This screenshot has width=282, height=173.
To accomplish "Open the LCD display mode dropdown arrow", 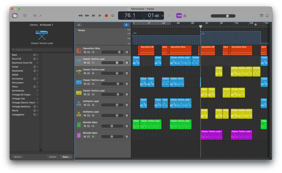I will click(162, 16).
